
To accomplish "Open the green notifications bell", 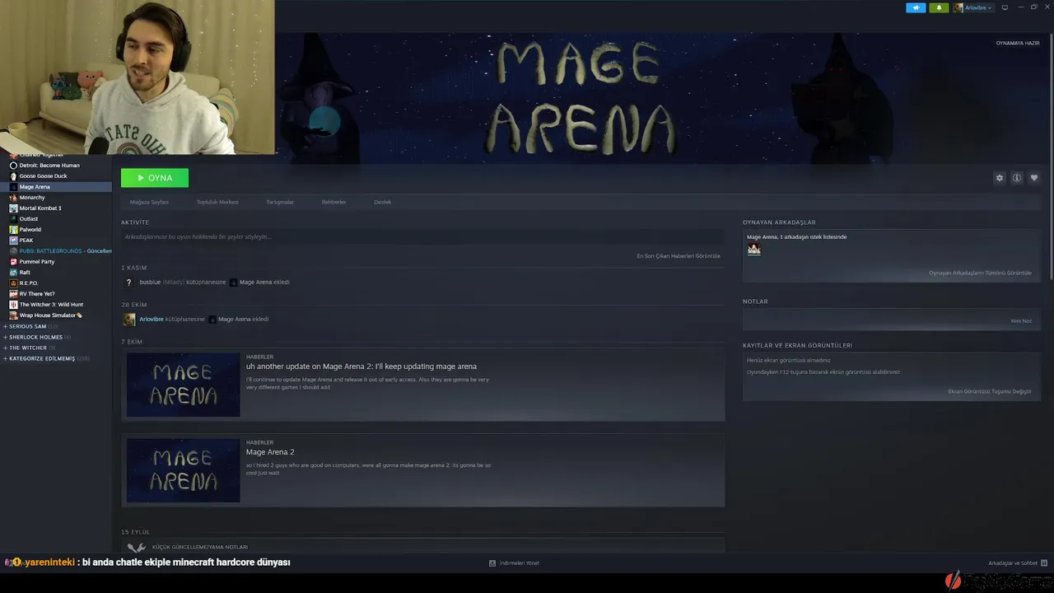I will (939, 7).
